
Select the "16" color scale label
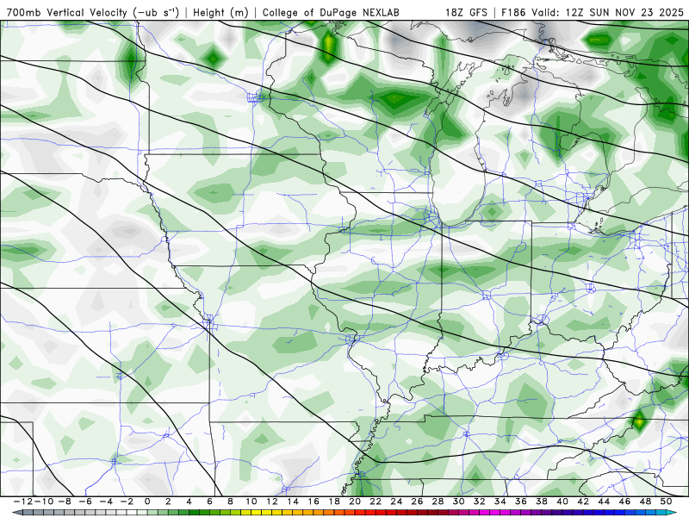(313, 501)
